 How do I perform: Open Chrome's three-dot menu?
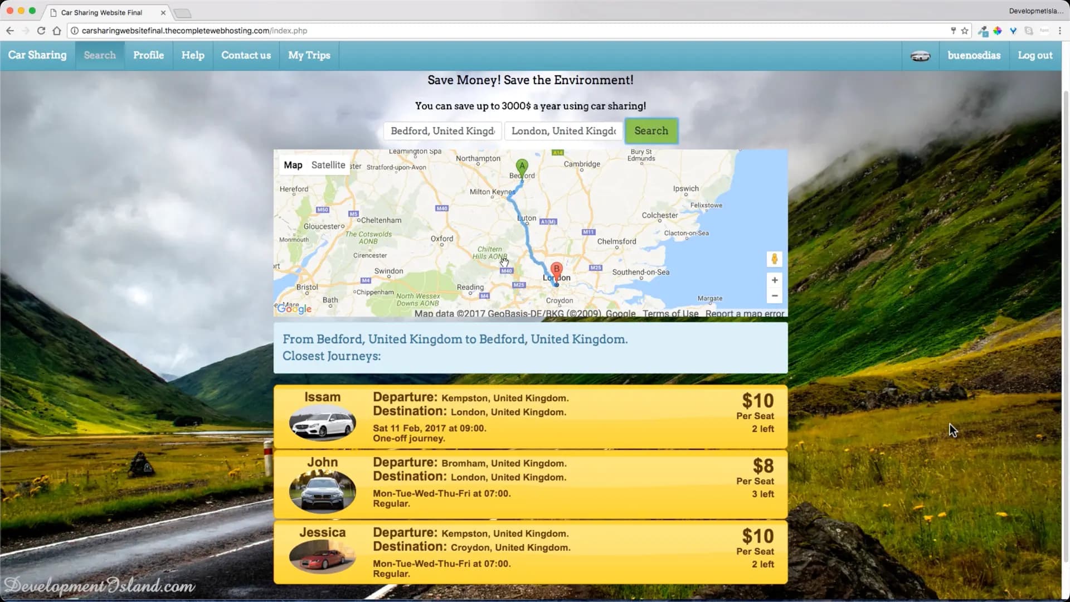click(1061, 31)
